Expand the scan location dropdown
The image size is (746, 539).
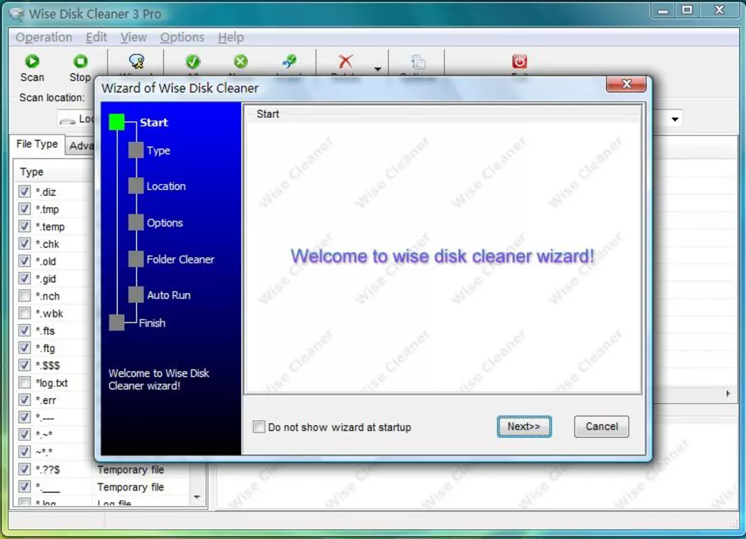675,119
